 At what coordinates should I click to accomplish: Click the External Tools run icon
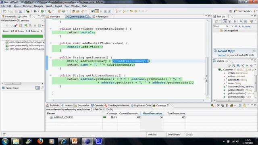click(49, 11)
